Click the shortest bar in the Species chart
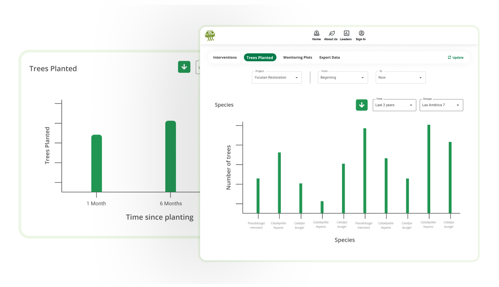The width and height of the screenshot is (499, 287). (322, 207)
